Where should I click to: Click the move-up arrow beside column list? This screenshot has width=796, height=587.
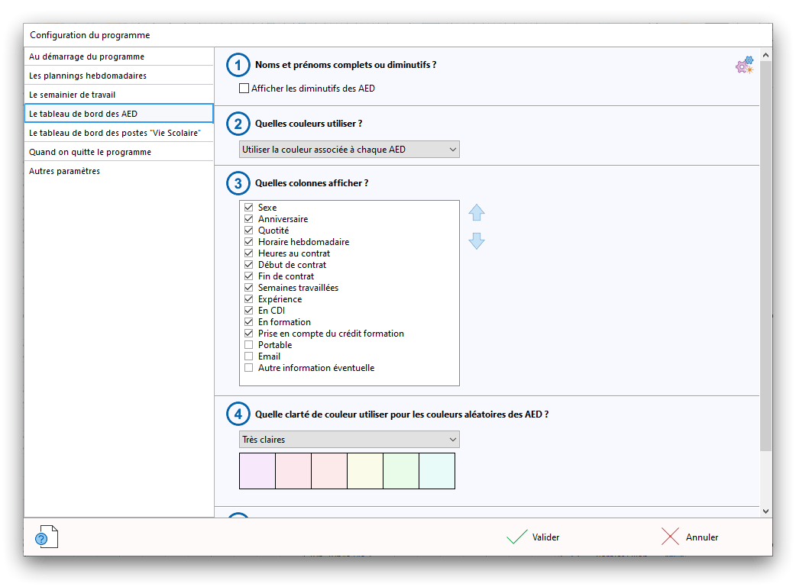(477, 213)
